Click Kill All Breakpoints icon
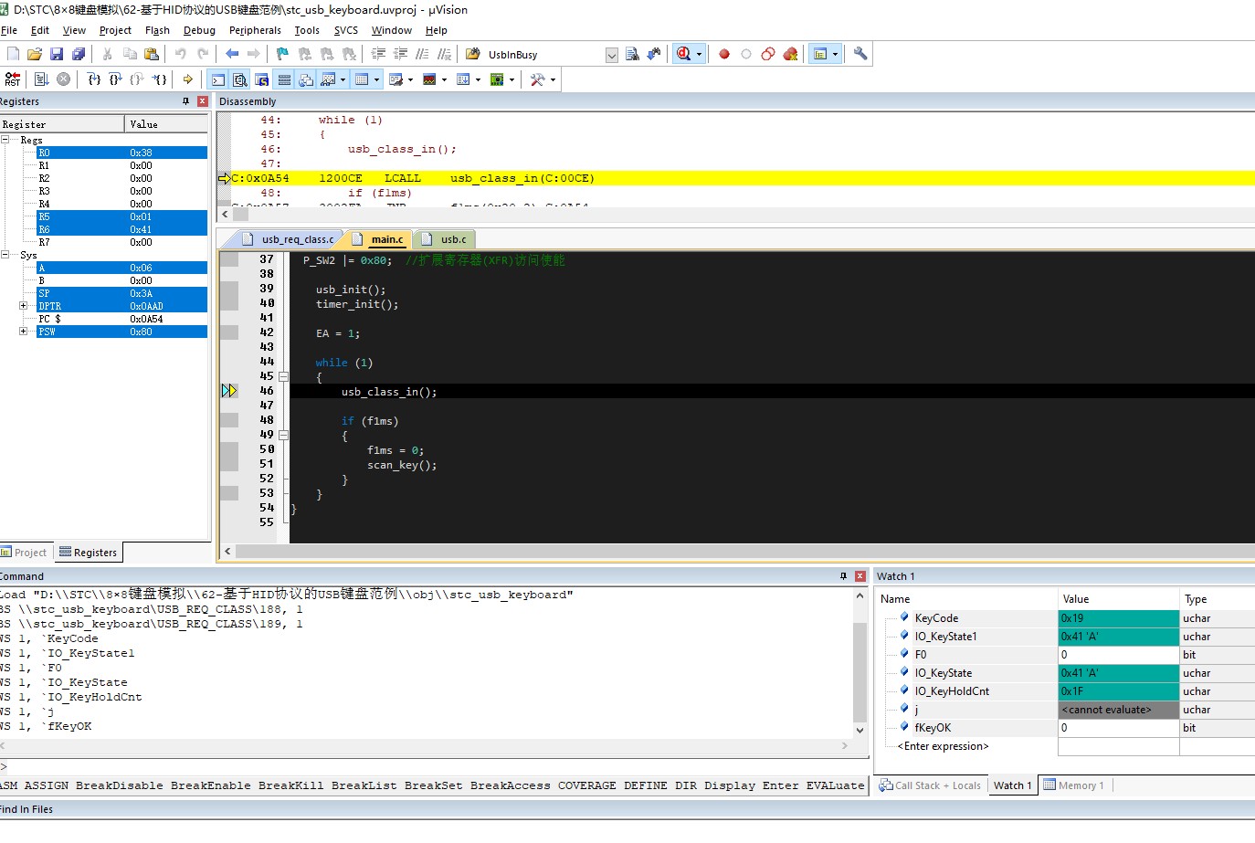Screen dimensions: 1255x843 coord(790,54)
